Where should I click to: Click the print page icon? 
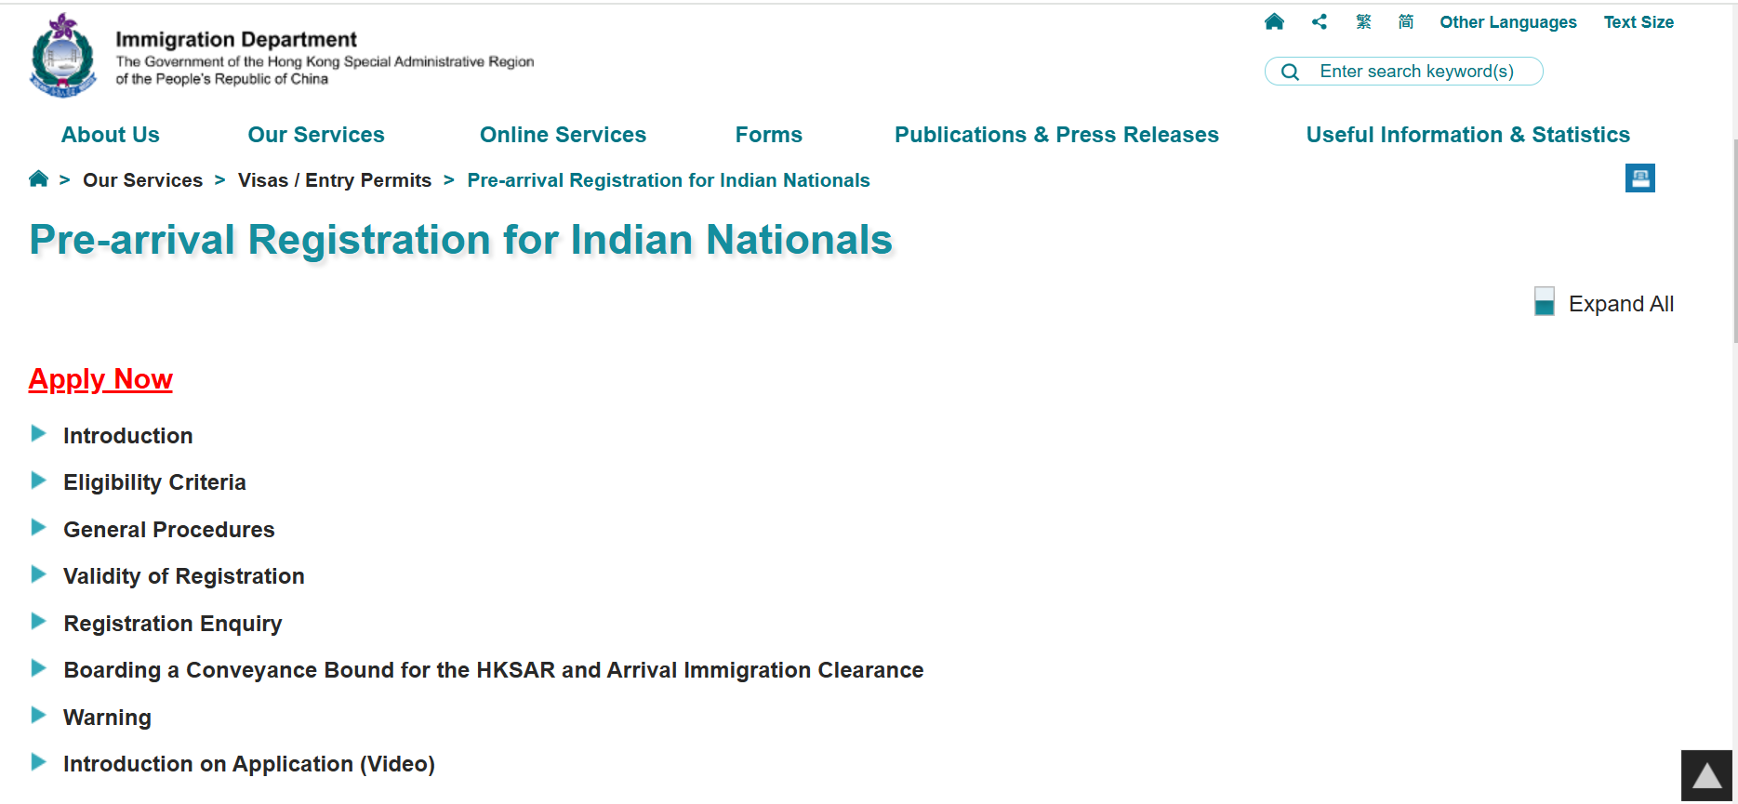click(x=1639, y=178)
